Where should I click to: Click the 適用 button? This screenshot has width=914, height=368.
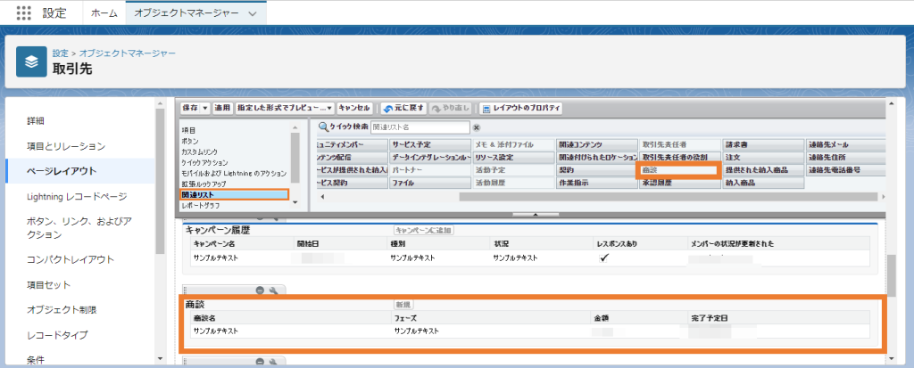[222, 109]
